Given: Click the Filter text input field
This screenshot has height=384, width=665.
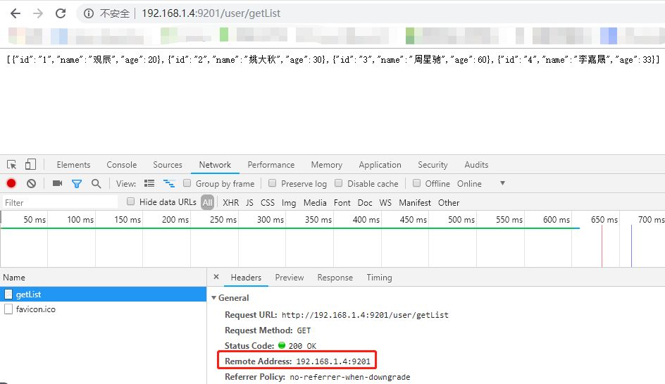Looking at the screenshot, I should point(60,203).
